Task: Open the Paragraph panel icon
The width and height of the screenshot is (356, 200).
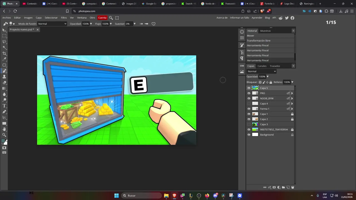Action: click(242, 58)
